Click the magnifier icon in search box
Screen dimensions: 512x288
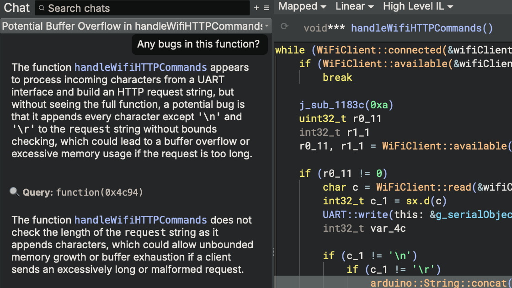(42, 8)
